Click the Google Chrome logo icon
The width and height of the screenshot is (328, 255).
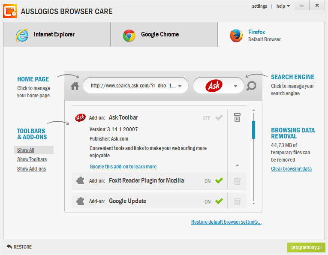(x=129, y=36)
